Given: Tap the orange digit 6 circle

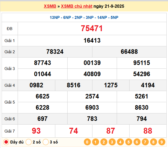Looking at the screenshot, I should coord(137,142).
